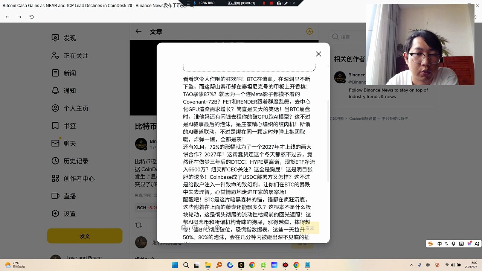Click the browser forward arrow
This screenshot has width=482, height=271.
pyautogui.click(x=20, y=17)
